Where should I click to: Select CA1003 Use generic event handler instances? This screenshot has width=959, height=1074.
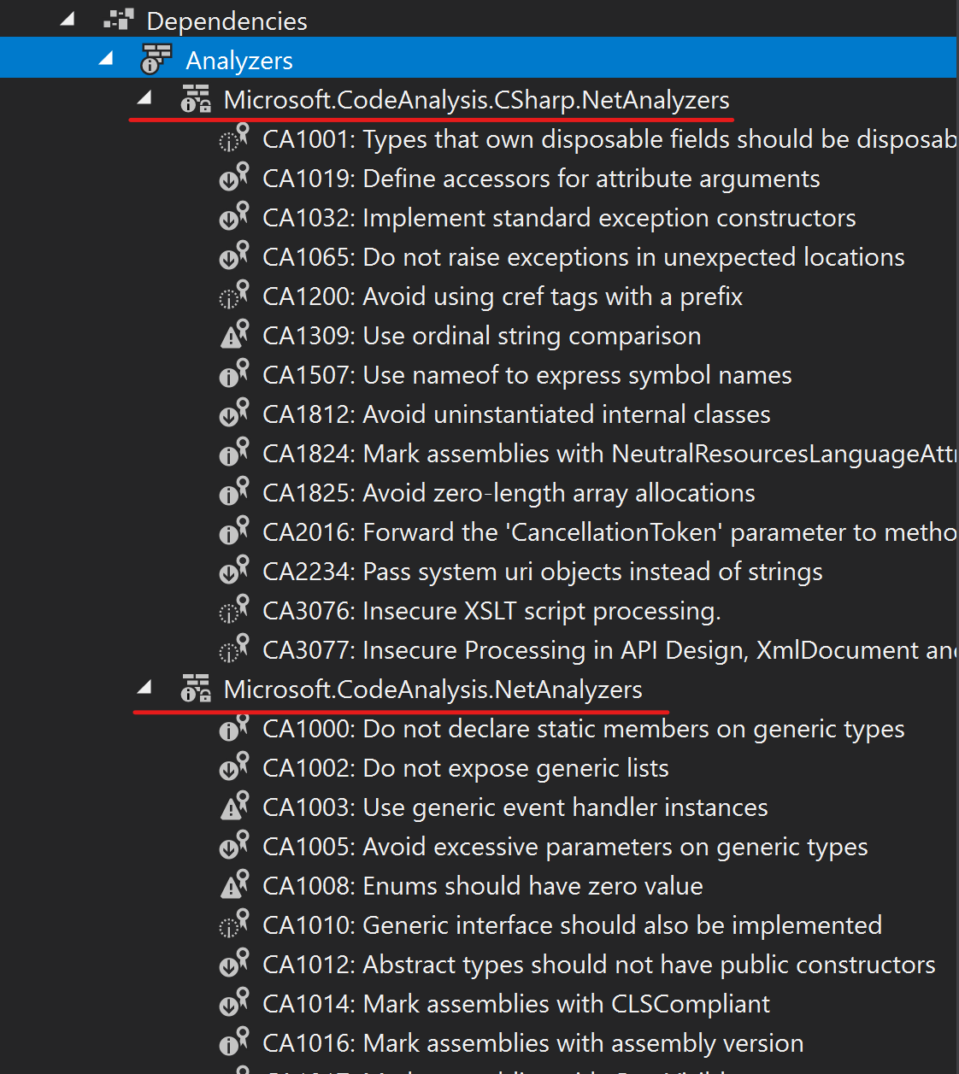coord(515,807)
